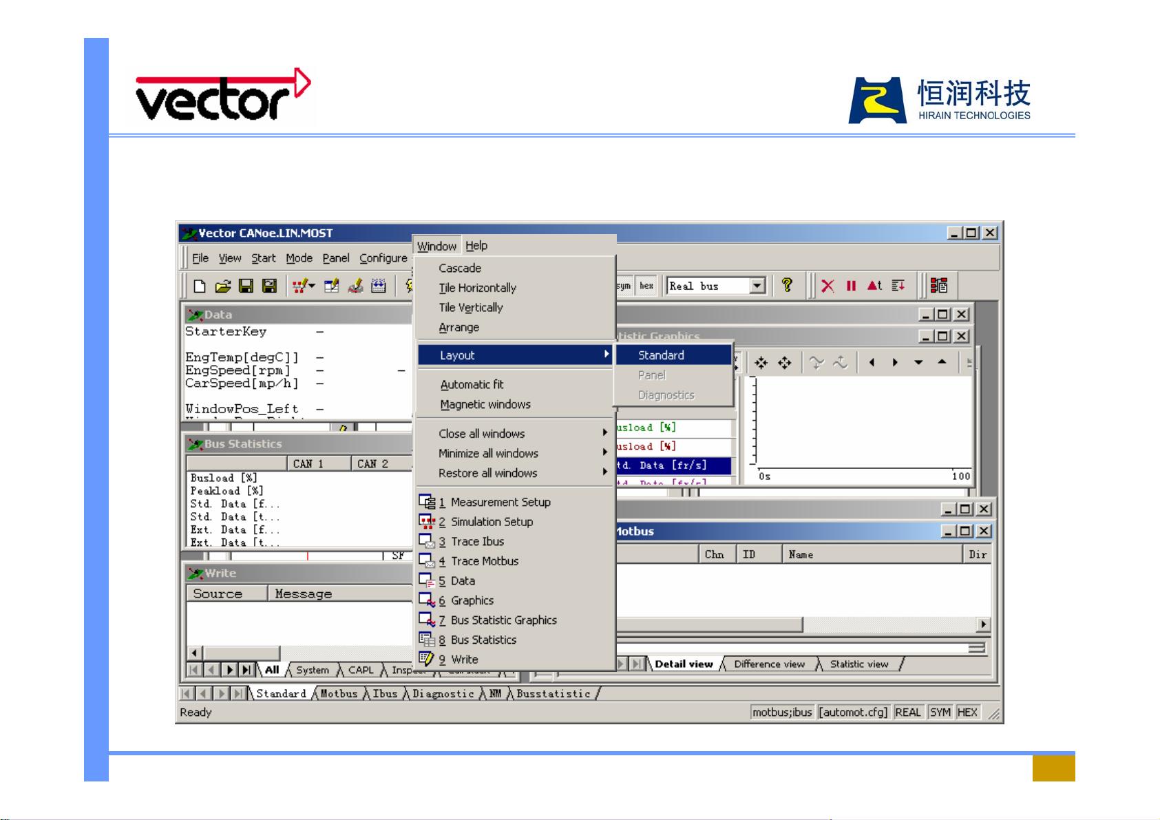Click the New configuration icon

200,286
